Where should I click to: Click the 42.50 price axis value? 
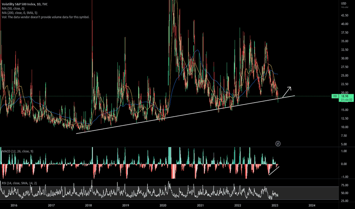tap(345, 15)
